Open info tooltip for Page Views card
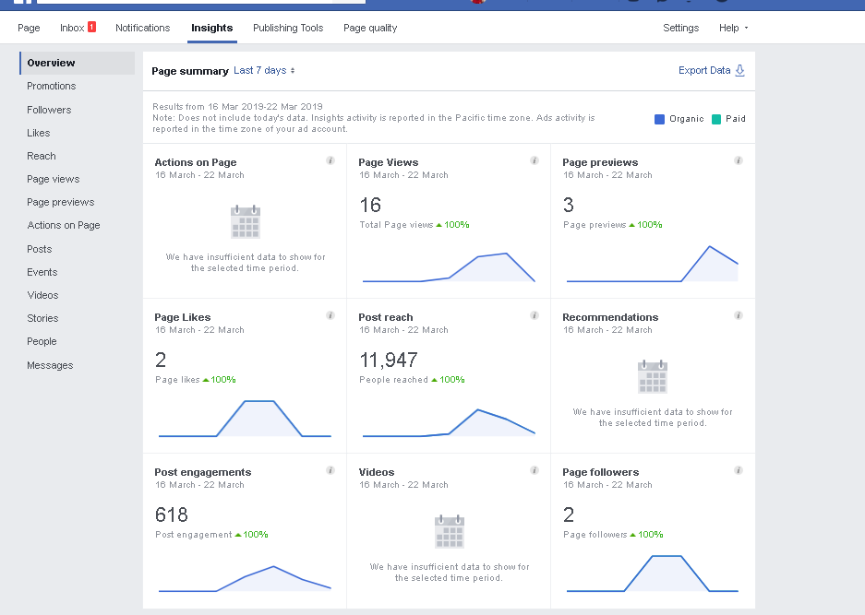The width and height of the screenshot is (865, 615). (x=535, y=160)
